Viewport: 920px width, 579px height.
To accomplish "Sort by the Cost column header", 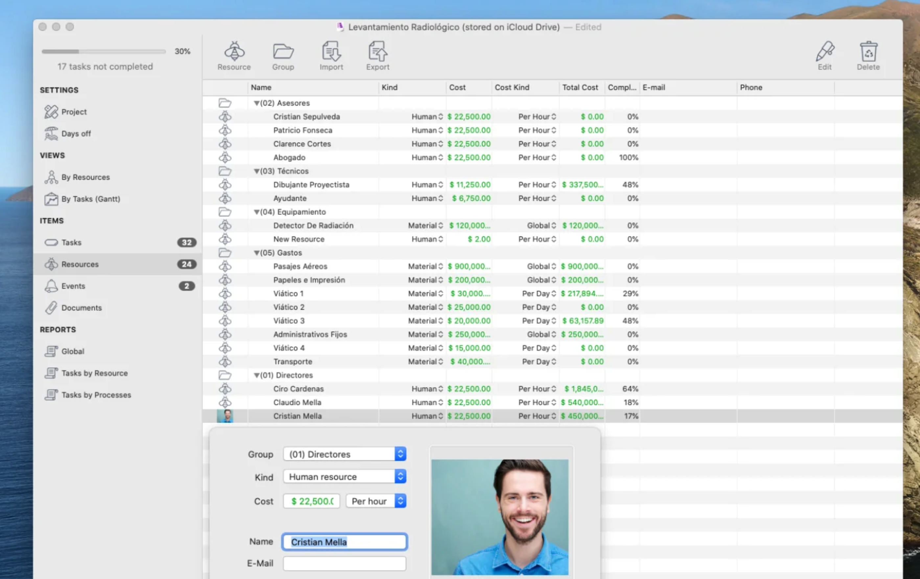I will [x=469, y=87].
